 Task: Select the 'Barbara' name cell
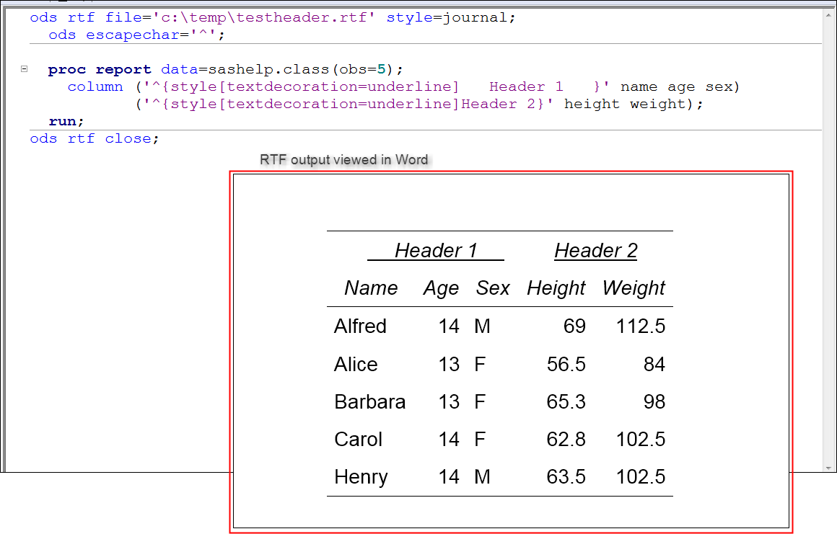[x=369, y=401]
